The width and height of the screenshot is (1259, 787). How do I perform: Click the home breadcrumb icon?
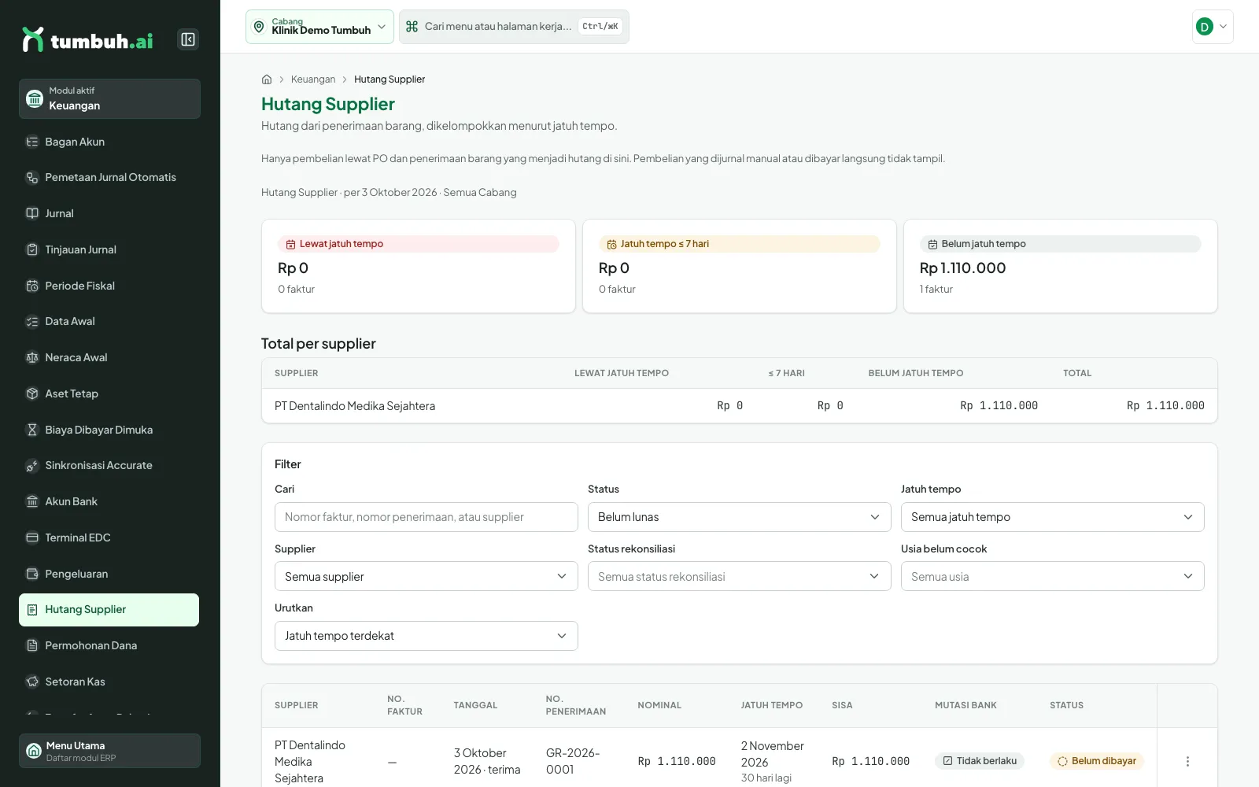tap(267, 79)
